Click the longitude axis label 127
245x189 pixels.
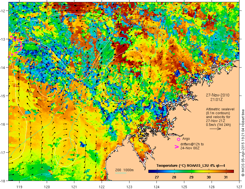(x=239, y=187)
